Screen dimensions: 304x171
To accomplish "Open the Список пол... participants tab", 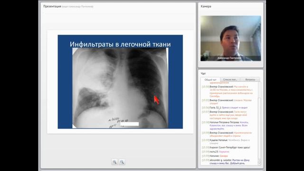I will [x=230, y=79].
